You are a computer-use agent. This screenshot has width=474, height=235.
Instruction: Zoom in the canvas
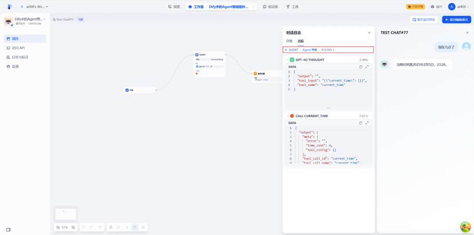73,228
